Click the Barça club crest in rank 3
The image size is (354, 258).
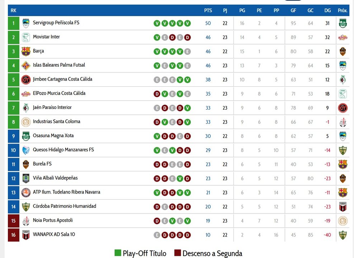pyautogui.click(x=26, y=51)
